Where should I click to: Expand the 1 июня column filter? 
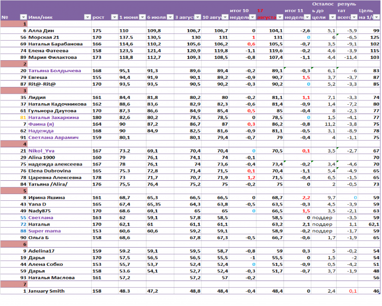[142, 17]
